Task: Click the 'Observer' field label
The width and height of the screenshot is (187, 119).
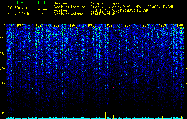Action: [60, 3]
